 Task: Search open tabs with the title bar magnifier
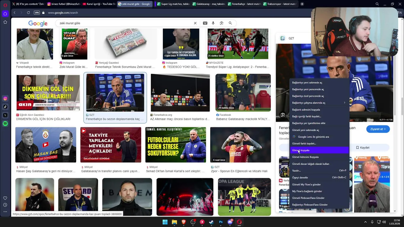pyautogui.click(x=377, y=4)
